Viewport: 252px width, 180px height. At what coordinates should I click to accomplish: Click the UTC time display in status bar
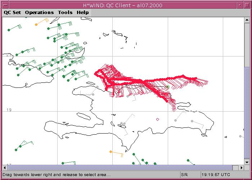pyautogui.click(x=215, y=175)
